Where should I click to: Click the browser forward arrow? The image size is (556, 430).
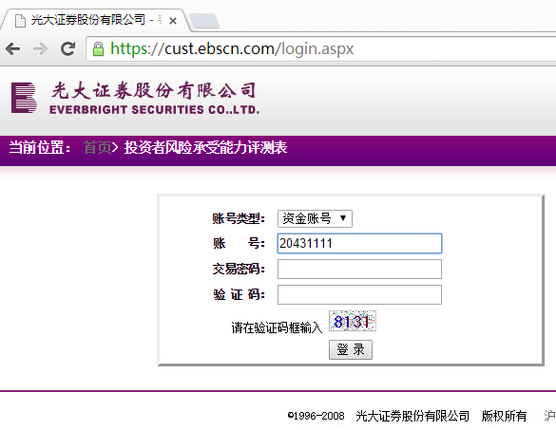coord(40,48)
